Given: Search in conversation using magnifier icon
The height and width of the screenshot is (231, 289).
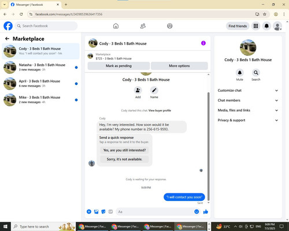Looking at the screenshot, I should [256, 73].
